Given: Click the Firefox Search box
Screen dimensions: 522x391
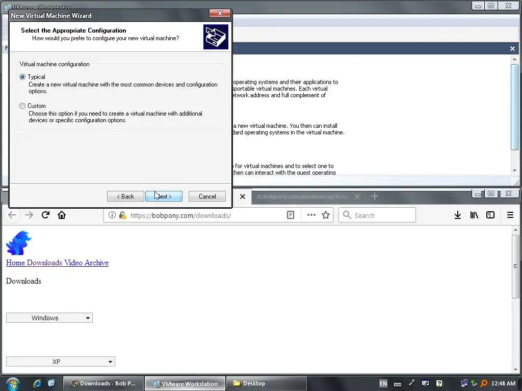Looking at the screenshot, I should (377, 215).
